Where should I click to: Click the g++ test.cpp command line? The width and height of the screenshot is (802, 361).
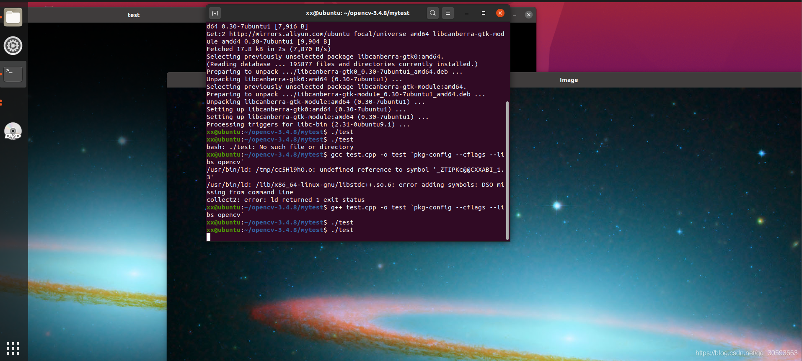coord(355,211)
